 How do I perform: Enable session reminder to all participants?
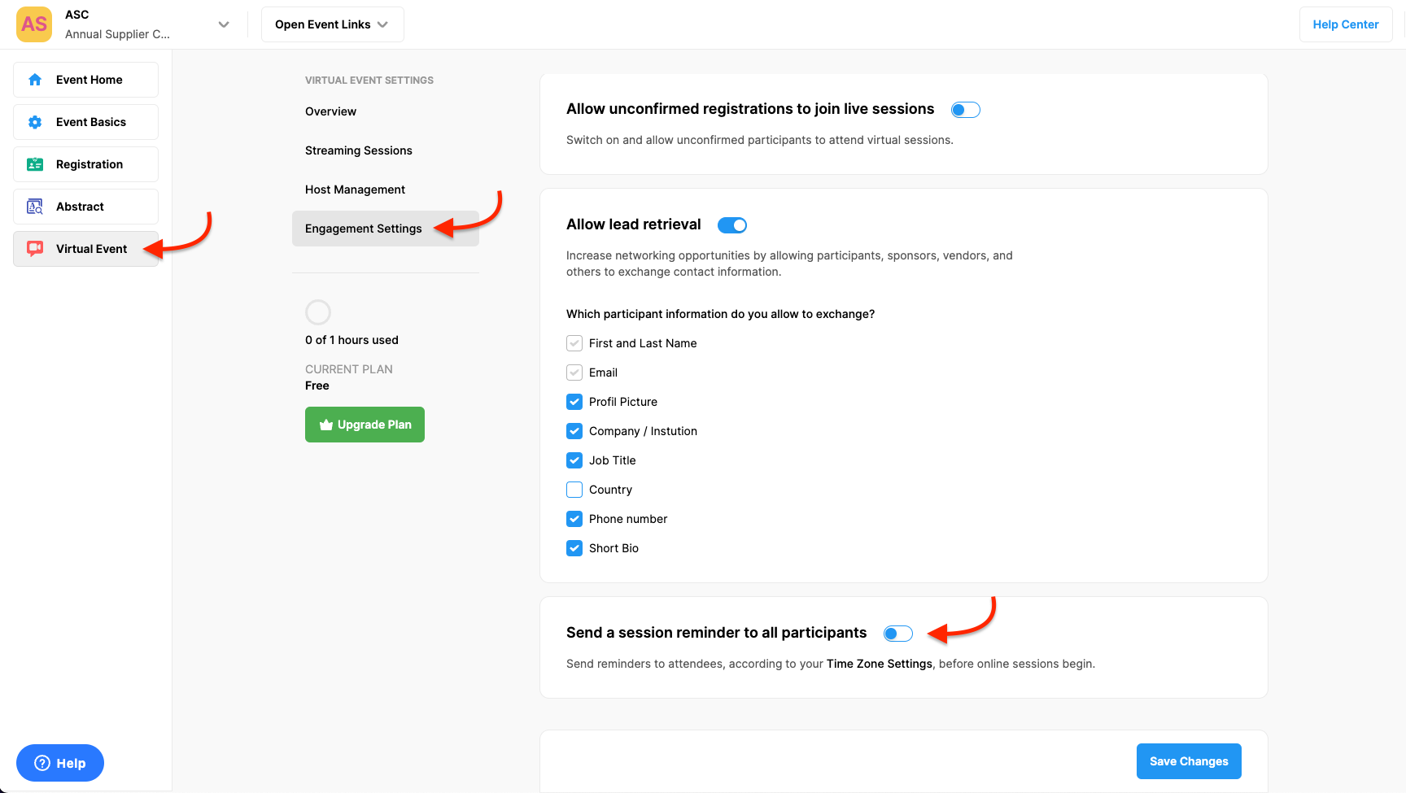tap(897, 634)
